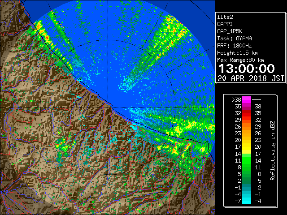This screenshot has height=215, width=287.
Task: Click the yellow legend swatch beside 17
Action: [x=247, y=147]
